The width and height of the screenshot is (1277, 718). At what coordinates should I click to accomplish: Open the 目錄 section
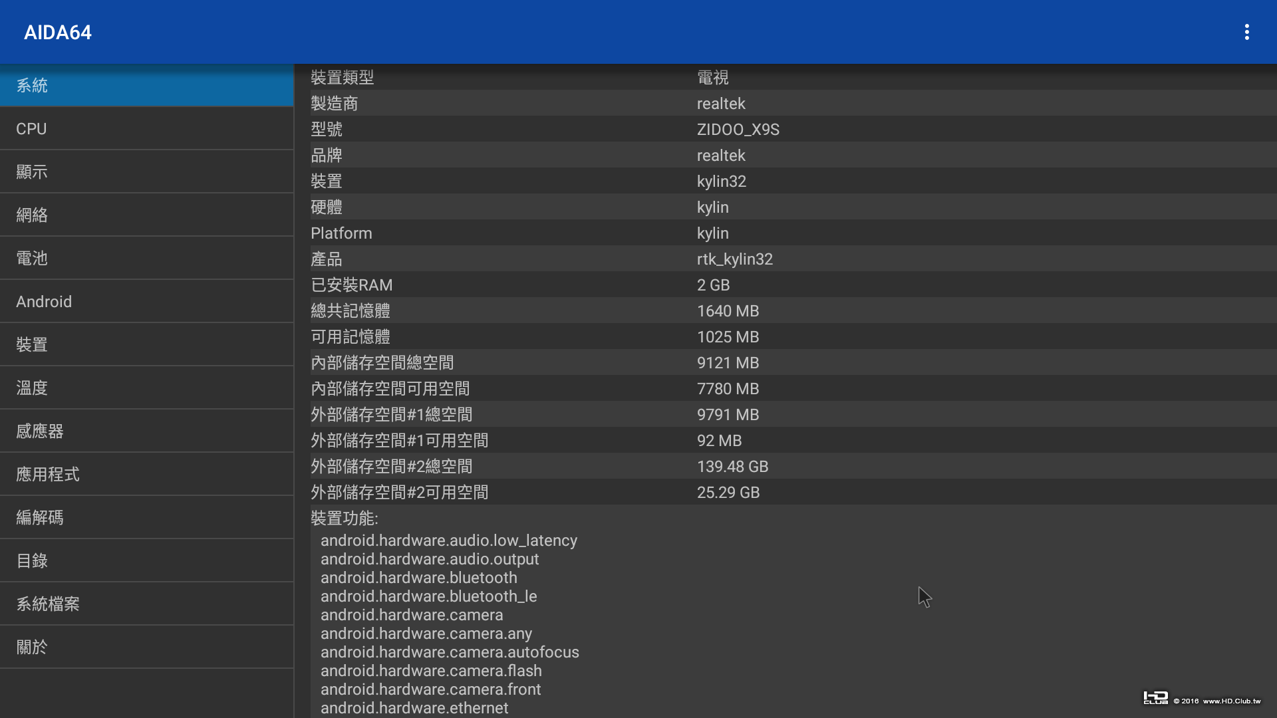tap(146, 561)
